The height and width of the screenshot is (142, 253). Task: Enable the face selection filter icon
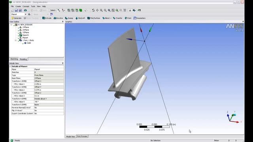coord(77,10)
